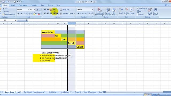Viewport: 171px width, 96px height.
Task: Open sheet Excel Guide (text to column)
Action: point(34,92)
